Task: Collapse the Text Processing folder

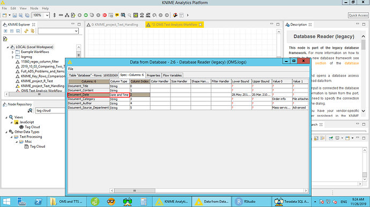Action: point(11,137)
